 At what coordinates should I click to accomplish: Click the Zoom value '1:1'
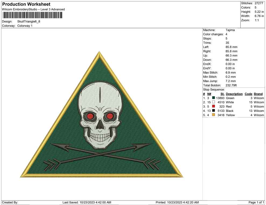[257, 20]
